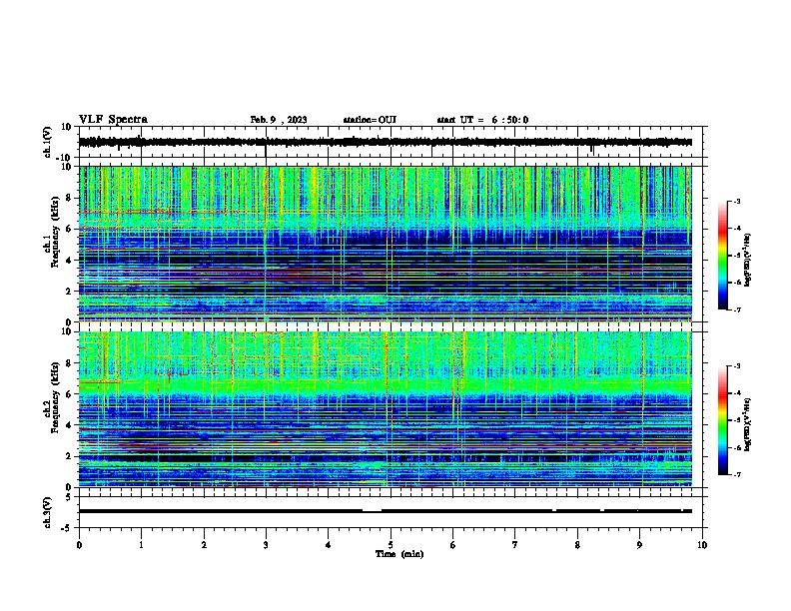
Task: Click the "8" kHz tick on ch.1 frequency axis
Action: point(70,198)
